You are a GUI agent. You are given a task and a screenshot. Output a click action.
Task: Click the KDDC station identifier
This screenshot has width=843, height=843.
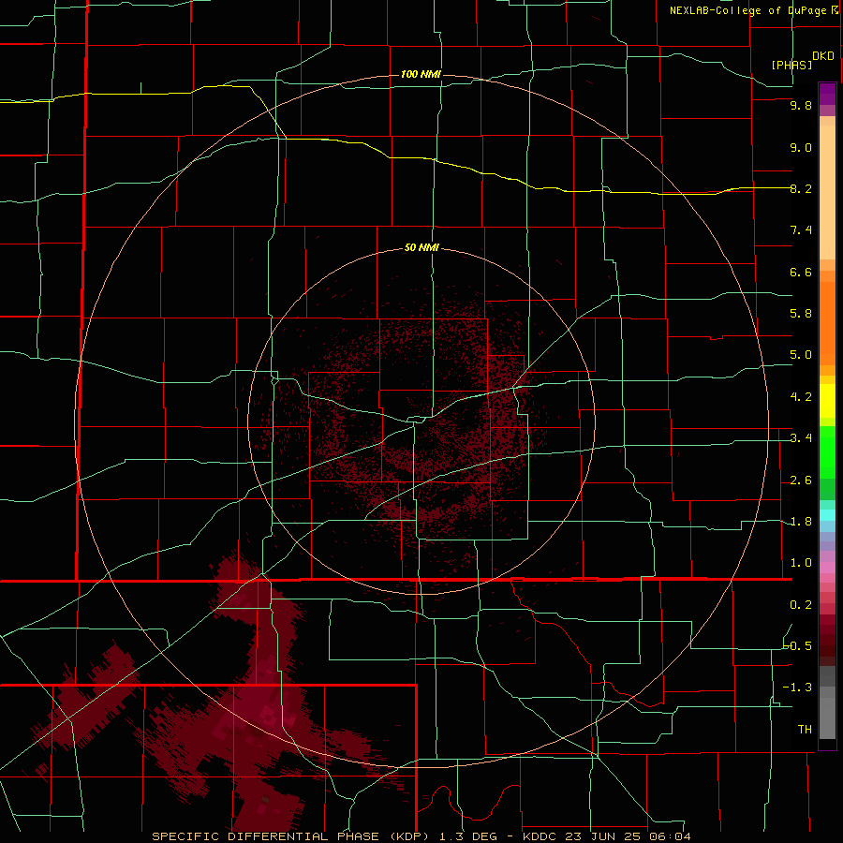coord(540,836)
